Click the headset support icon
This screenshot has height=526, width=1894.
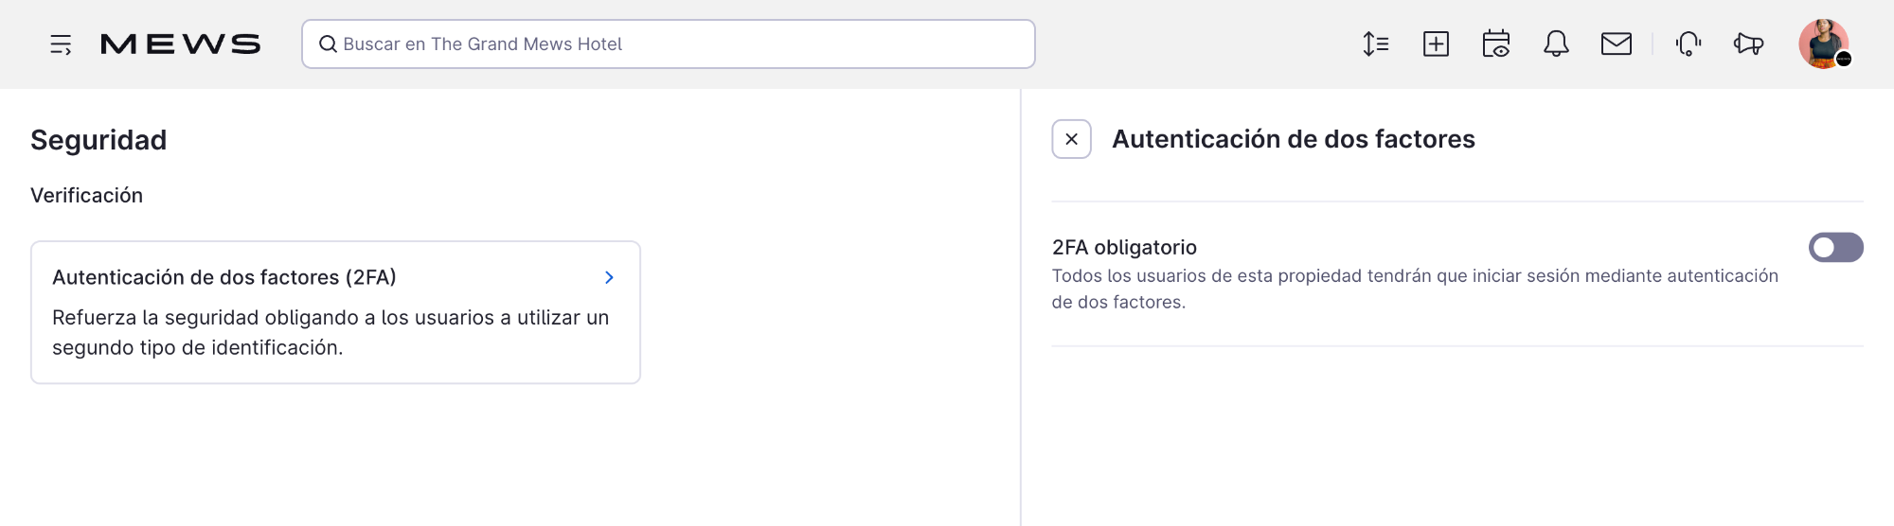1689,44
